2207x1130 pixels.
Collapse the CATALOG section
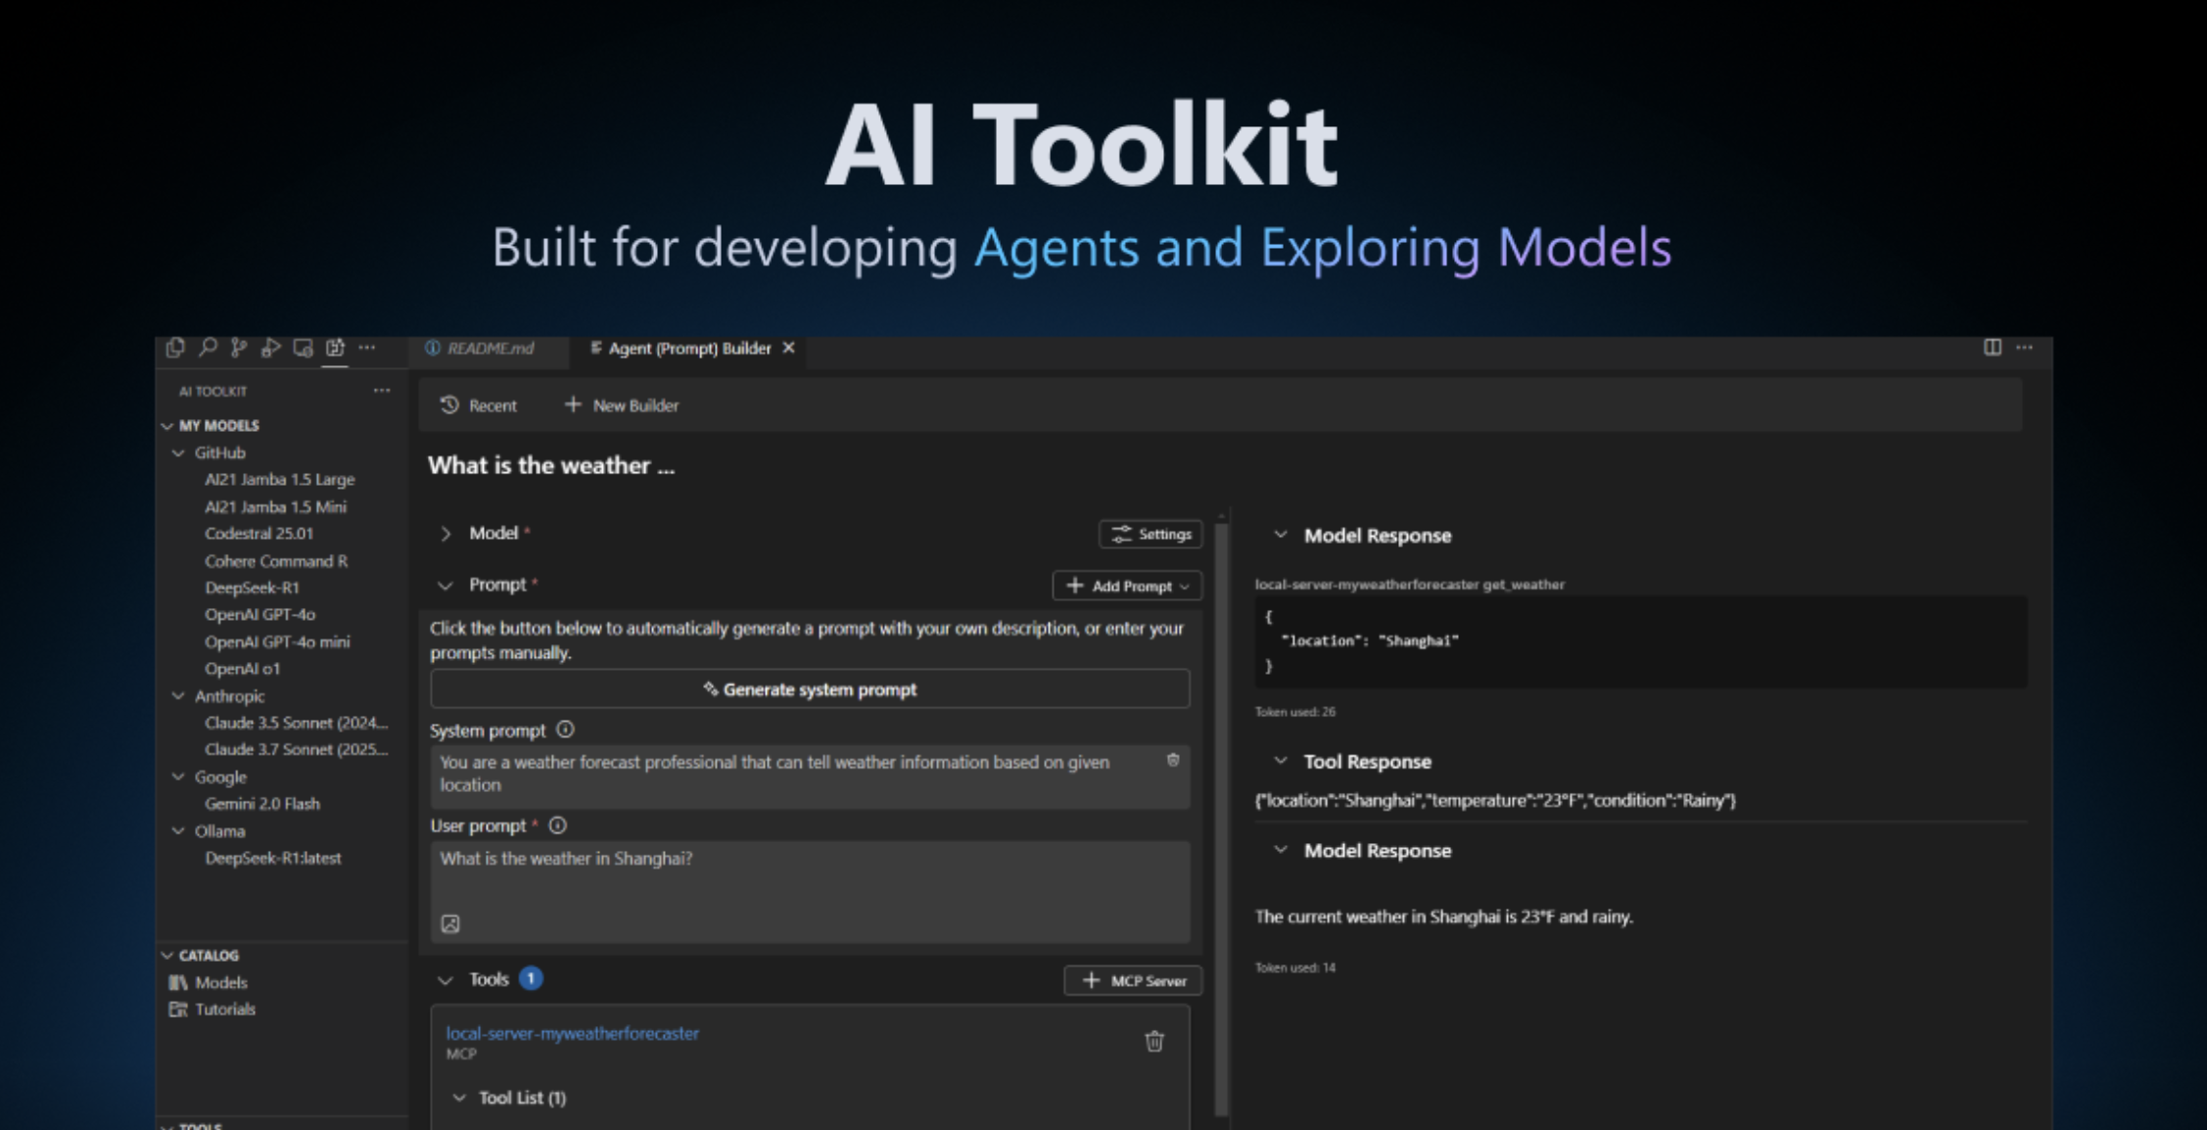click(167, 956)
